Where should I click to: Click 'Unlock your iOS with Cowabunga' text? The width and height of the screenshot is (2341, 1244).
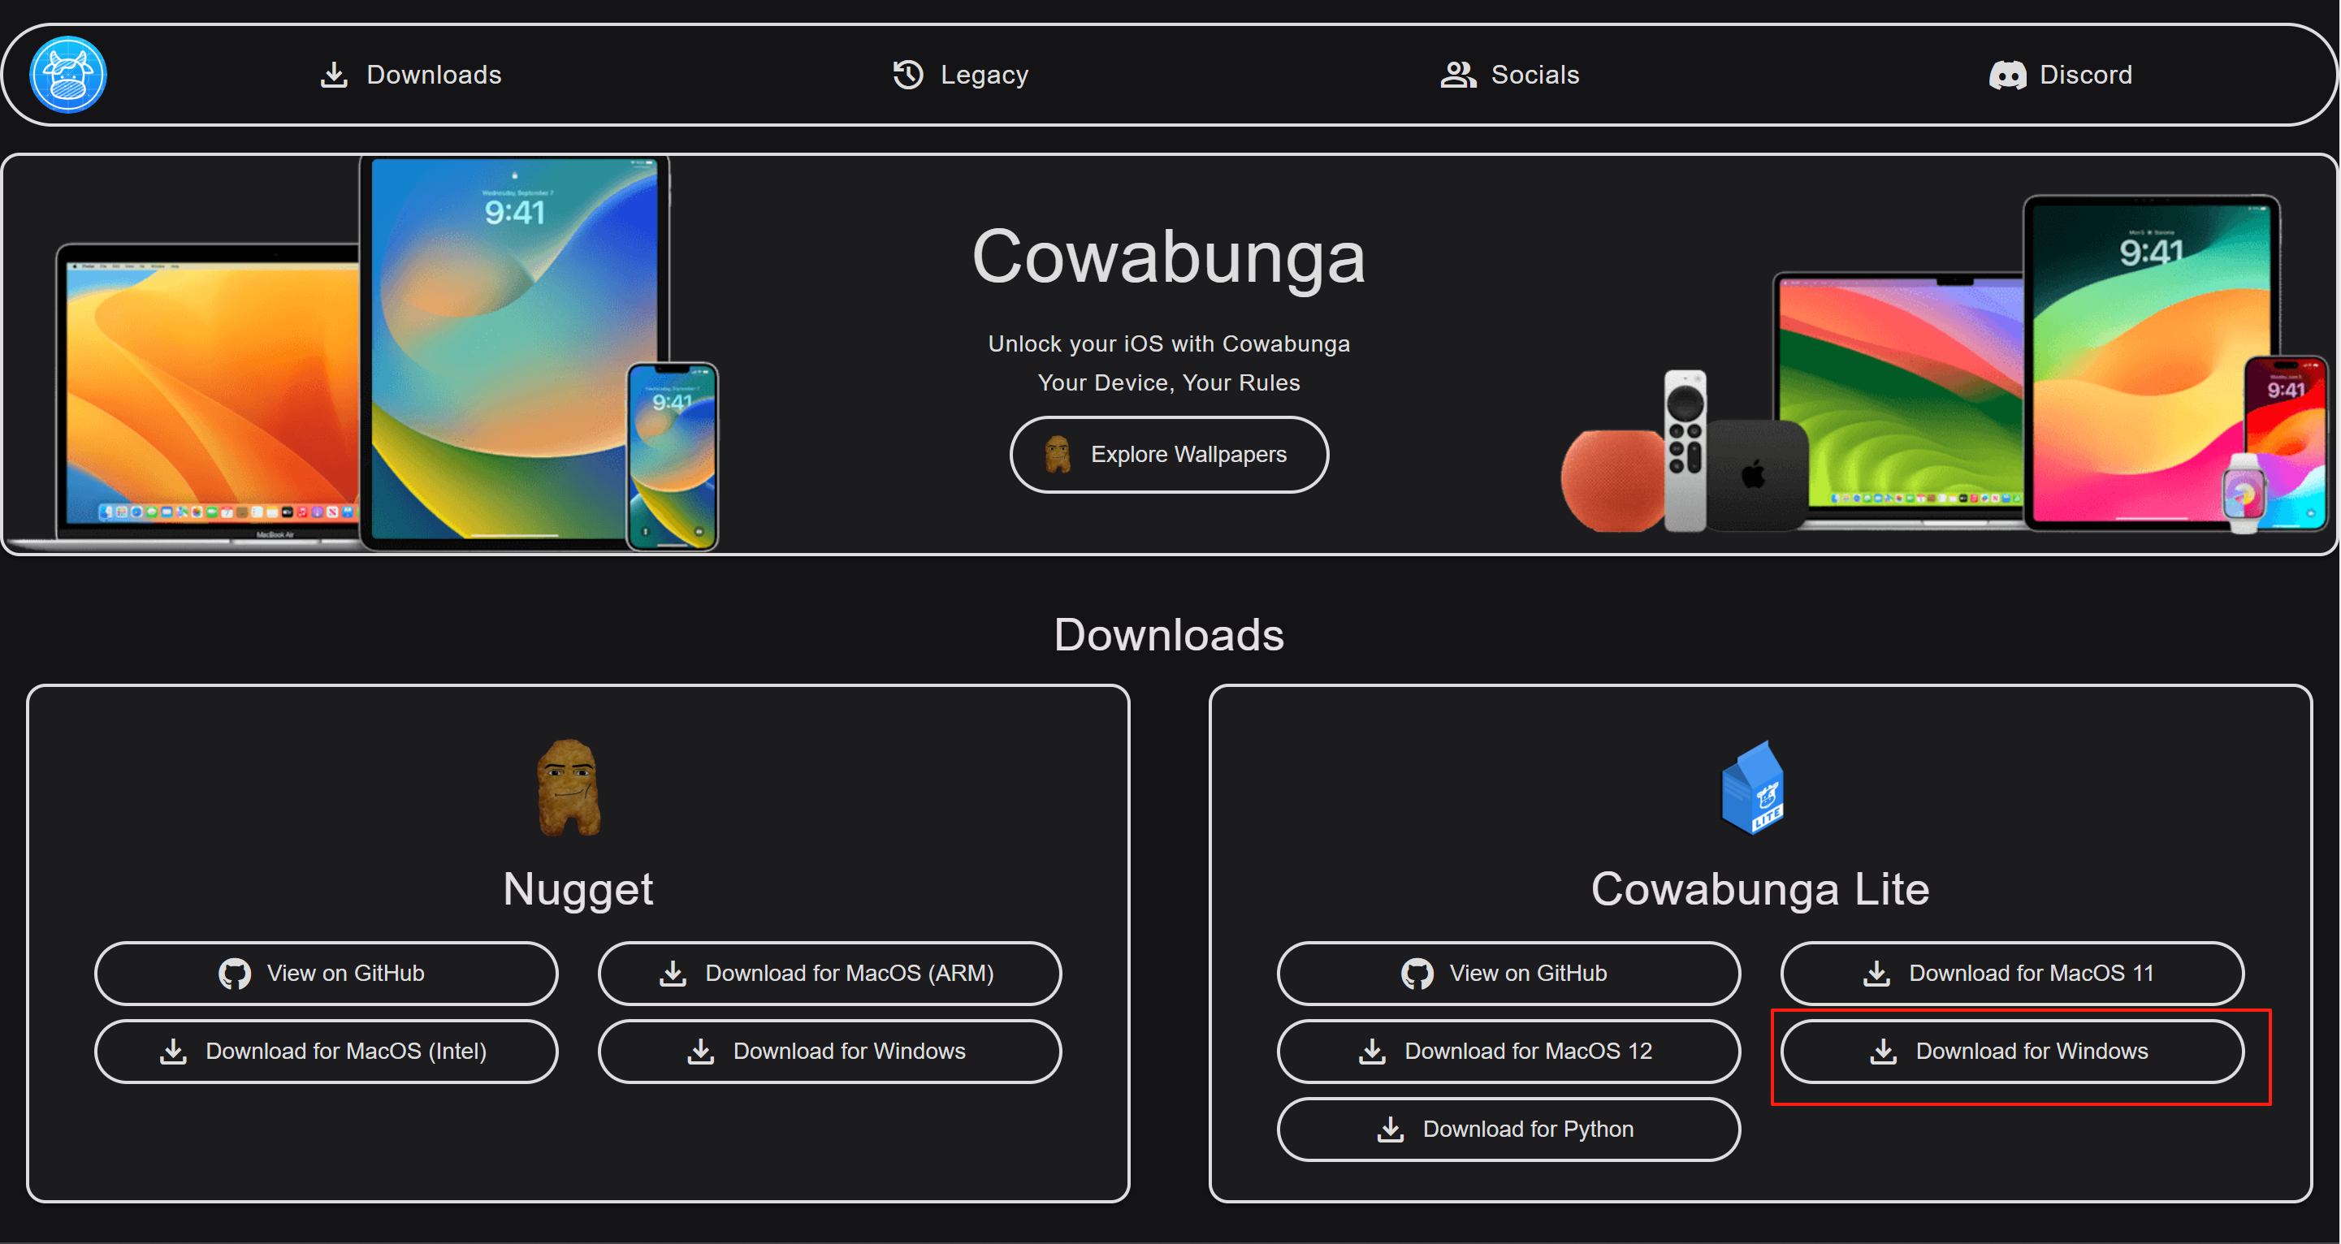pyautogui.click(x=1169, y=343)
